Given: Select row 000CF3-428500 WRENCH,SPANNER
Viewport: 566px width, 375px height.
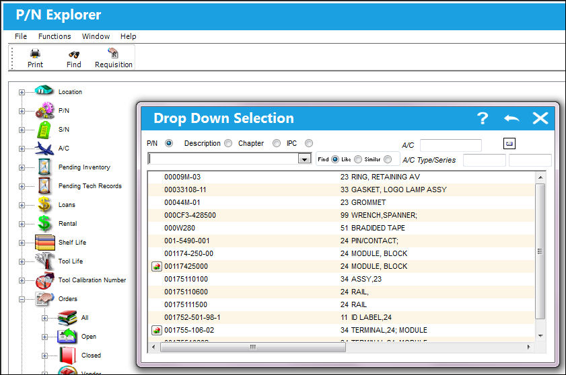Looking at the screenshot, I should click(341, 215).
